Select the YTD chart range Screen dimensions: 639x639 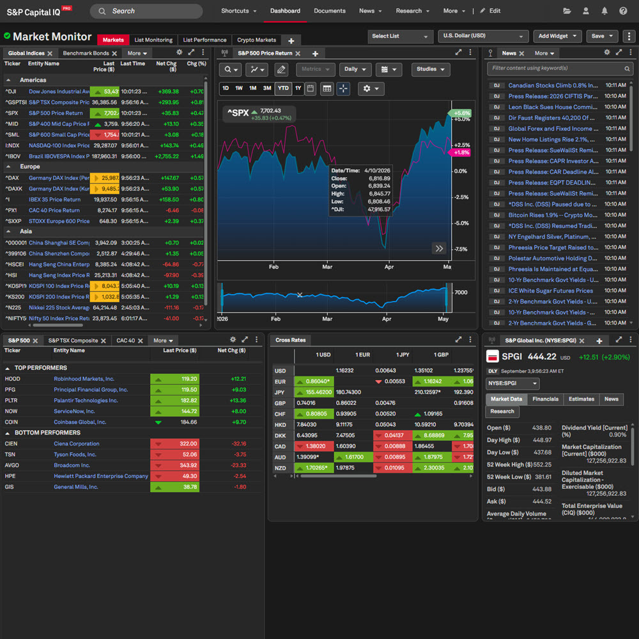(x=283, y=88)
